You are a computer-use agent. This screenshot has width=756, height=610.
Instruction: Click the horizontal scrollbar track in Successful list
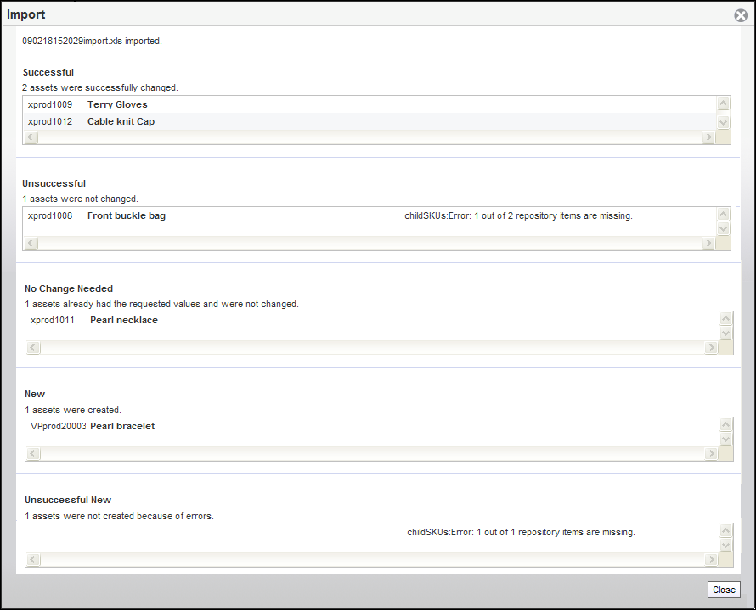coord(370,137)
